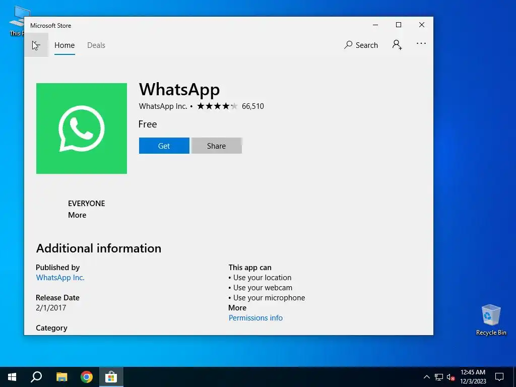516x387 pixels.
Task: Open the Home tab
Action: [64, 45]
